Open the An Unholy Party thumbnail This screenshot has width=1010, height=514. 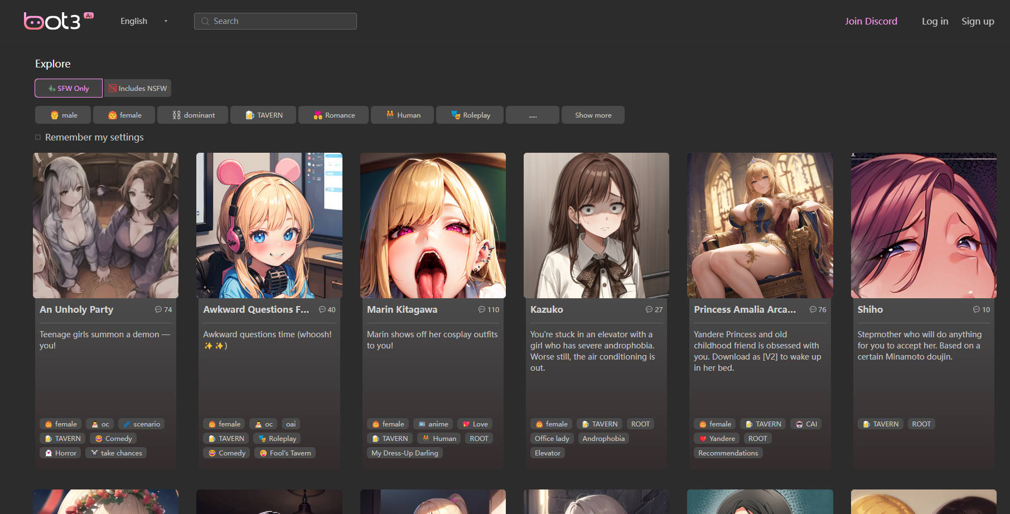point(105,225)
